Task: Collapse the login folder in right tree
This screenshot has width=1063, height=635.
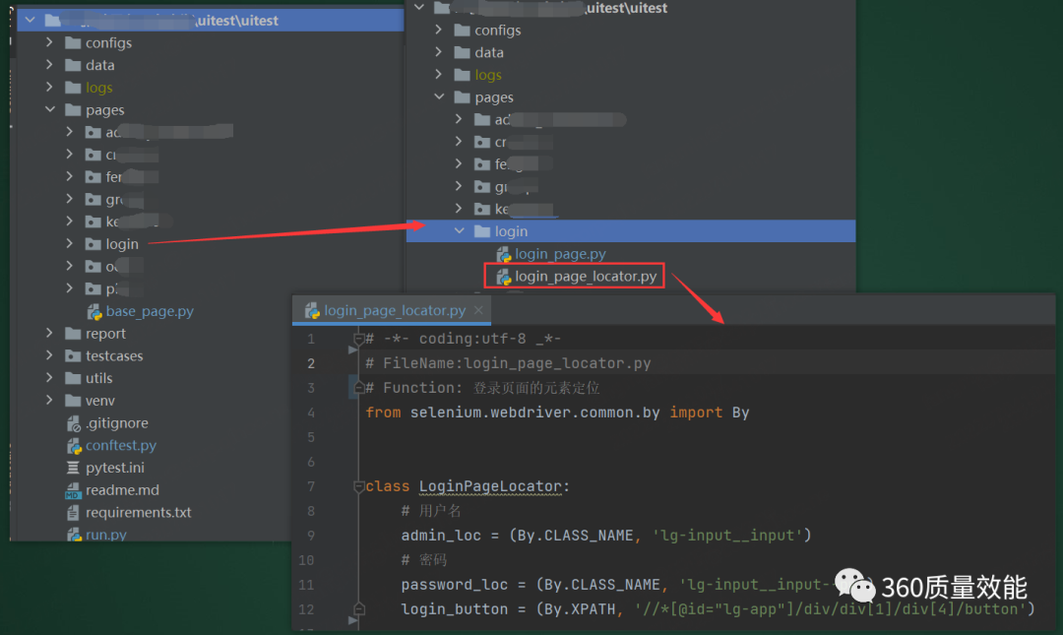Action: coord(460,230)
